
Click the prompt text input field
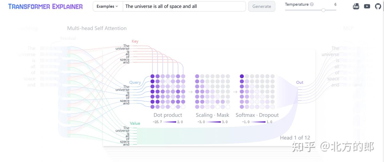click(184, 6)
